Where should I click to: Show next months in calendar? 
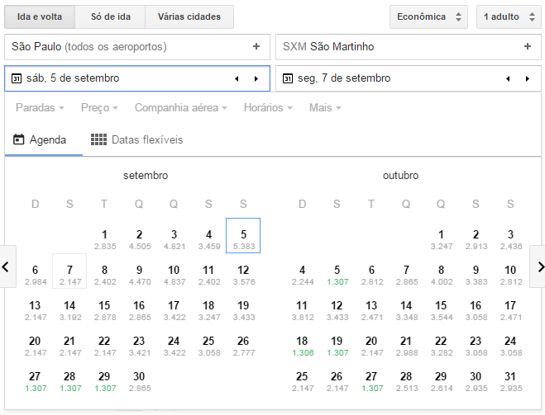[x=538, y=266]
